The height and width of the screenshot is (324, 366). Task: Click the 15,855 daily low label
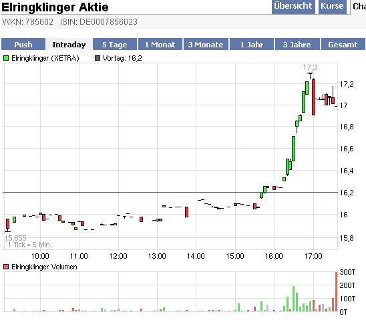(15, 238)
